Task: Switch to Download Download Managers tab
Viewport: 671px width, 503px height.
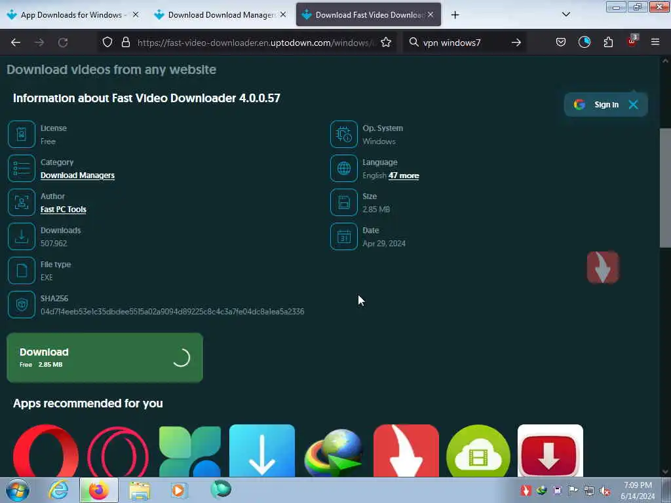Action: pos(220,15)
